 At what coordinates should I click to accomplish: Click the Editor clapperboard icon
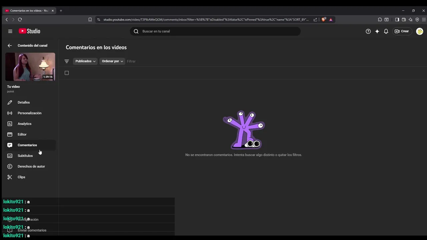coord(10,134)
